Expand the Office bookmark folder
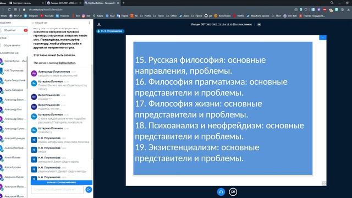The image size is (352, 198). point(172,16)
